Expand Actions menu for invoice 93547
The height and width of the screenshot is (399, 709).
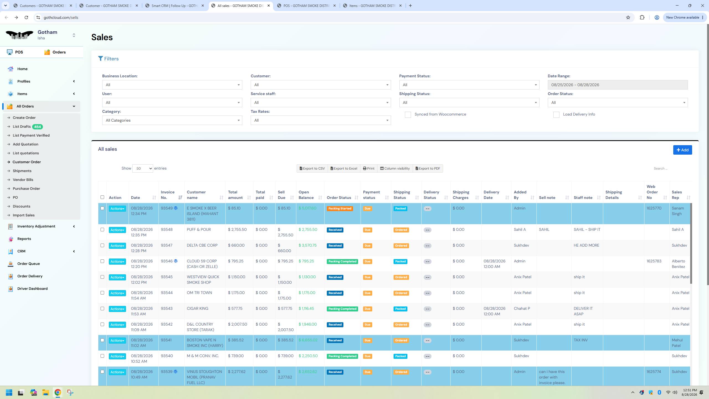117,246
